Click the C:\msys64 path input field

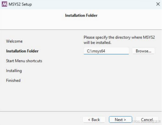(106, 51)
